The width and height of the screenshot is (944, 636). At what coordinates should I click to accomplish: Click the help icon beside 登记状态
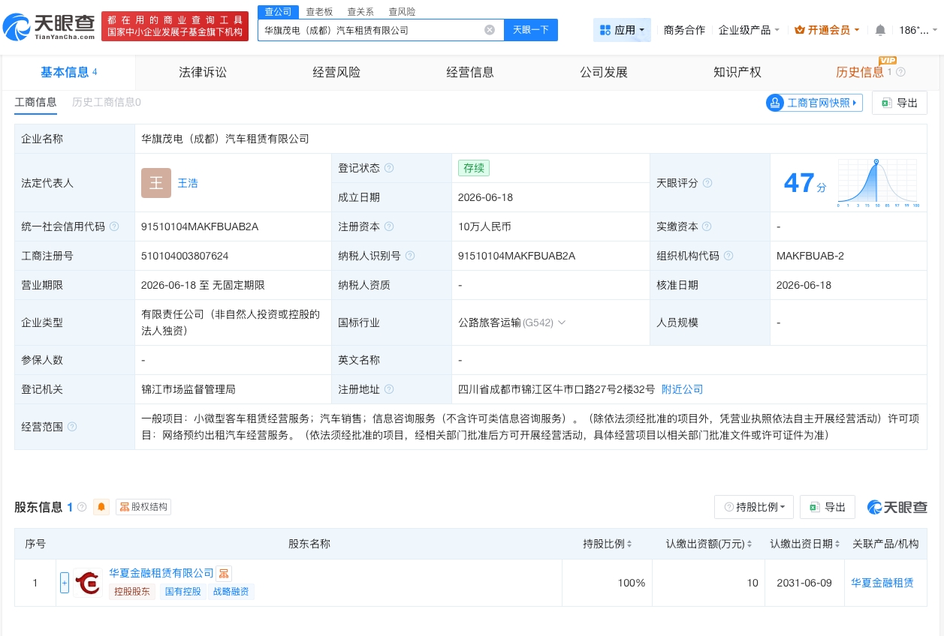pos(389,168)
